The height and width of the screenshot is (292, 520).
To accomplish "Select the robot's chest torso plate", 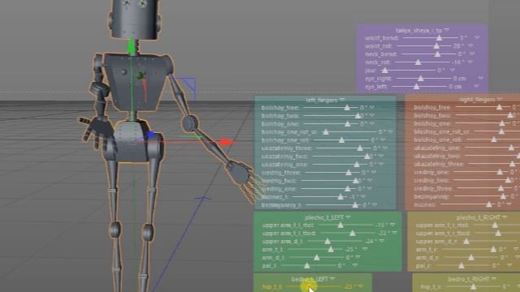I will [137, 81].
